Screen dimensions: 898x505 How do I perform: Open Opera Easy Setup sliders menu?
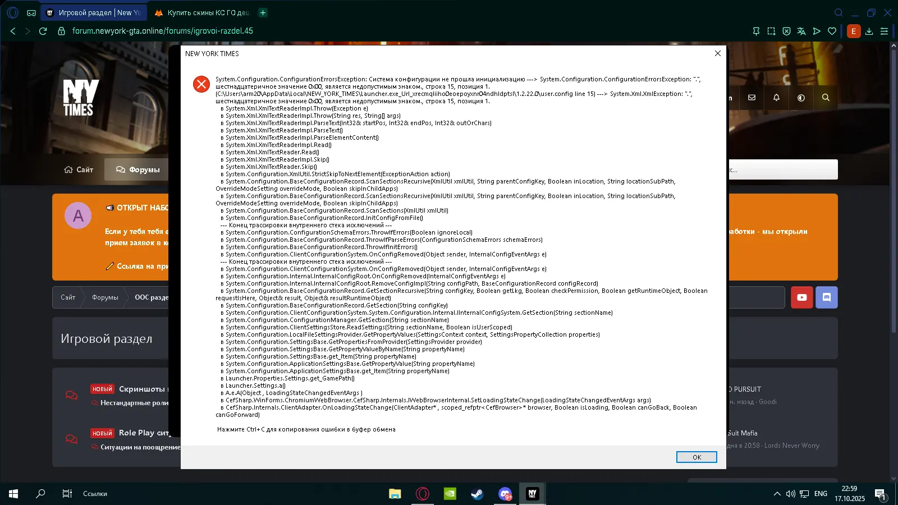(884, 31)
